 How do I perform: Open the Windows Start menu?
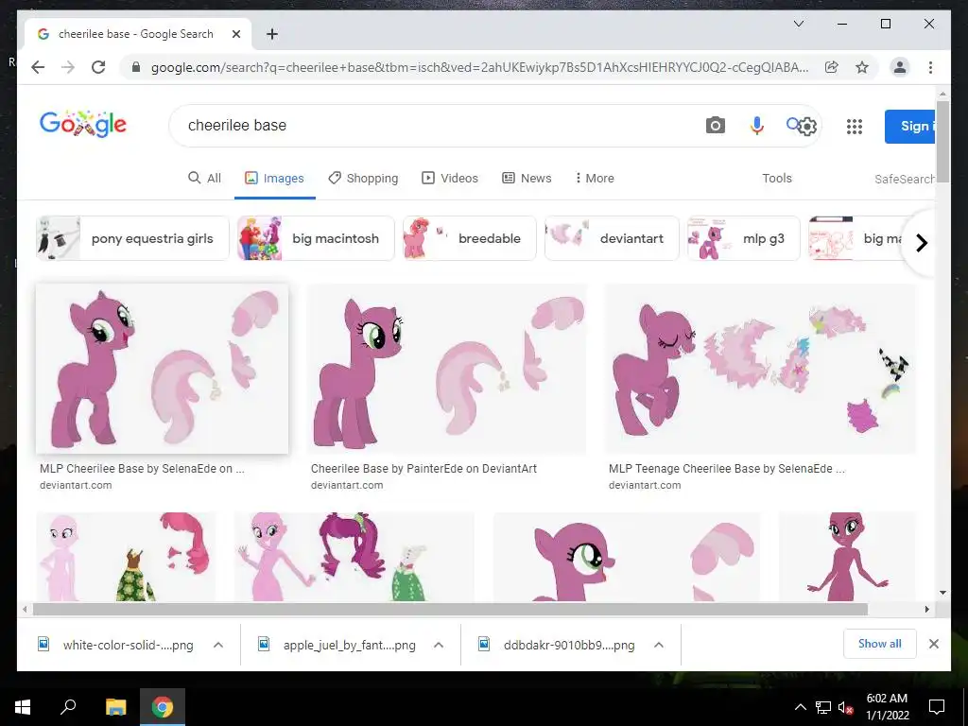[23, 707]
